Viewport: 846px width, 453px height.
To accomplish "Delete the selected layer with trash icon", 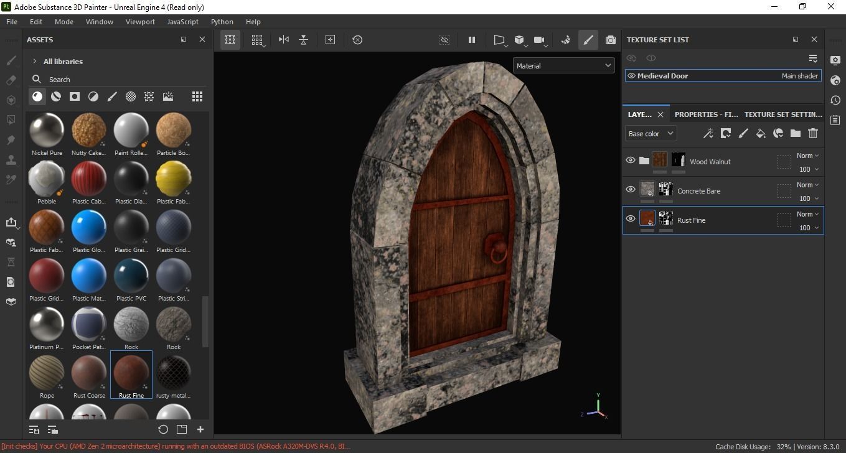I will (812, 133).
